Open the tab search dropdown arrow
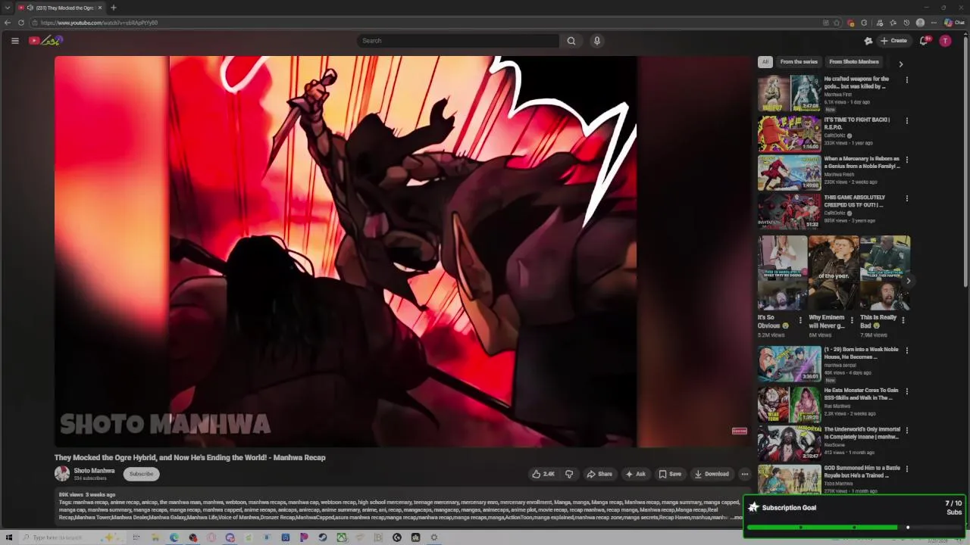 [8, 8]
